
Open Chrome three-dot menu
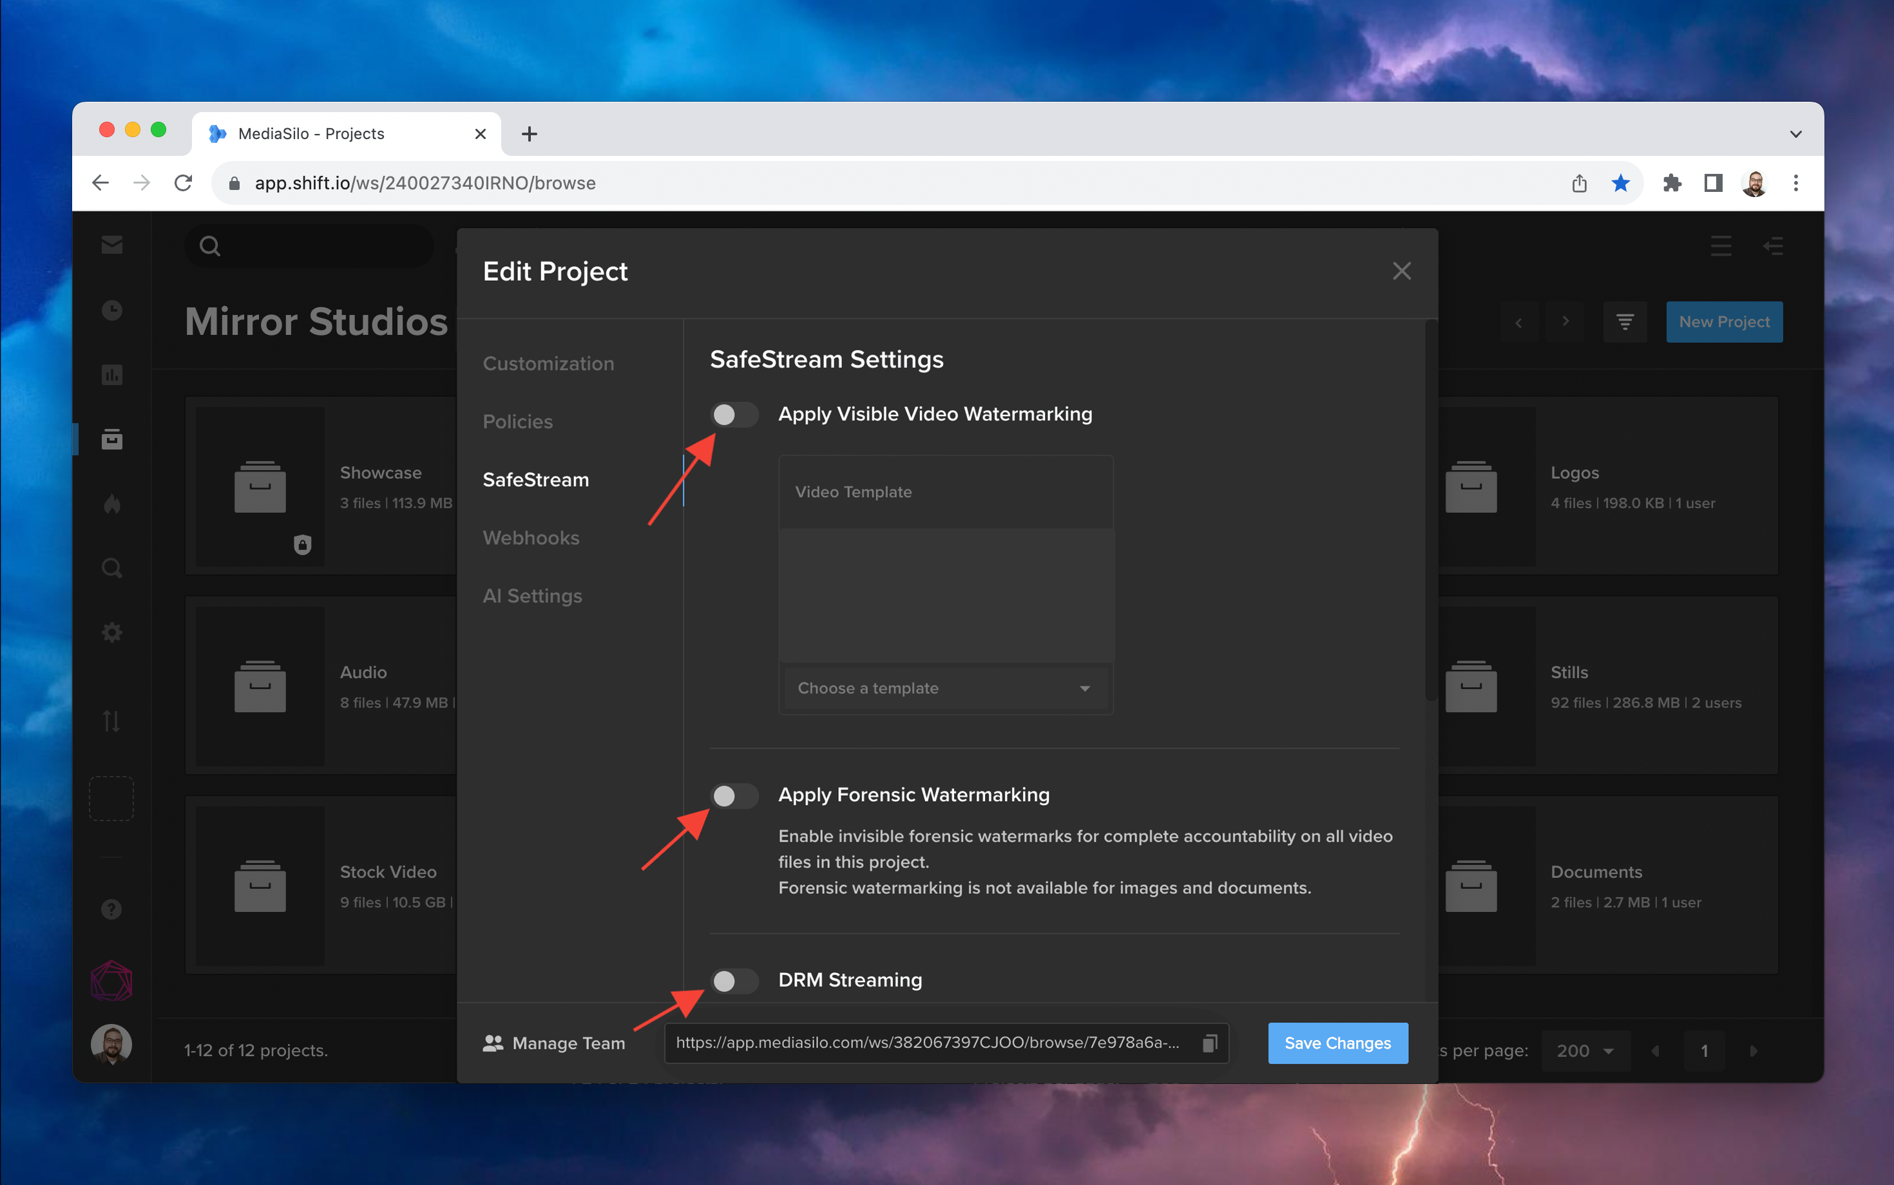click(1795, 183)
